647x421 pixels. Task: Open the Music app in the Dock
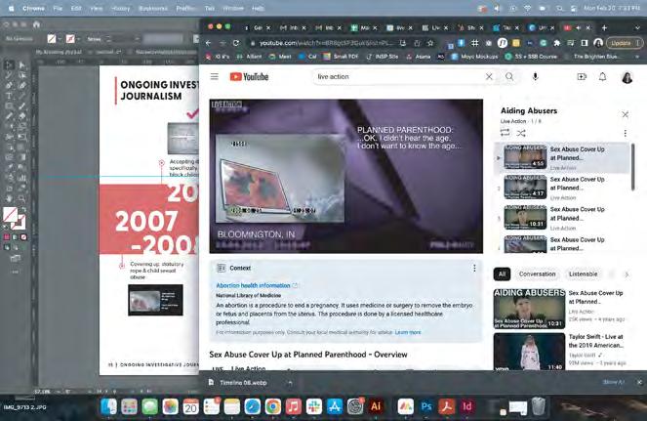293,406
